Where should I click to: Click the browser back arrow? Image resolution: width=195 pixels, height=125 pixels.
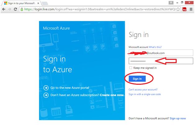[4, 9]
